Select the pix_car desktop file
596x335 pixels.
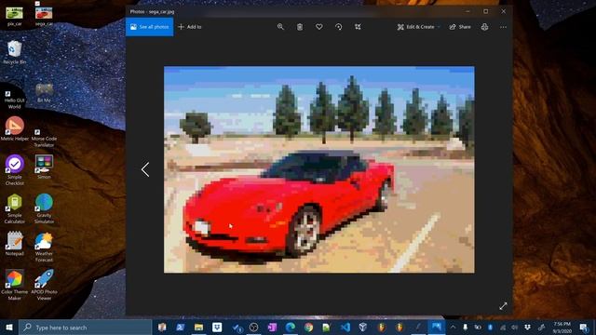pos(15,16)
